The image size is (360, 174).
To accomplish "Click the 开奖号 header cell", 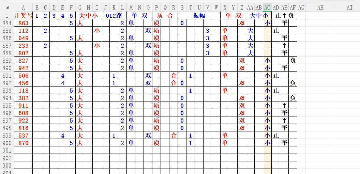I will 23,15.
